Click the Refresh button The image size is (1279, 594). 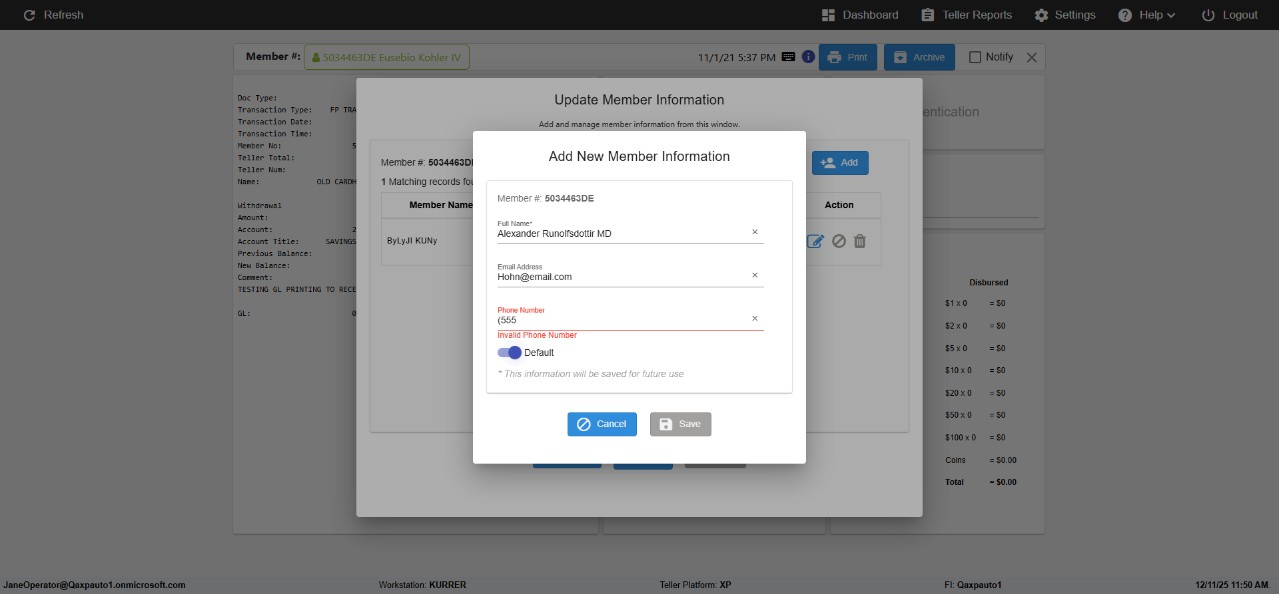coord(53,15)
